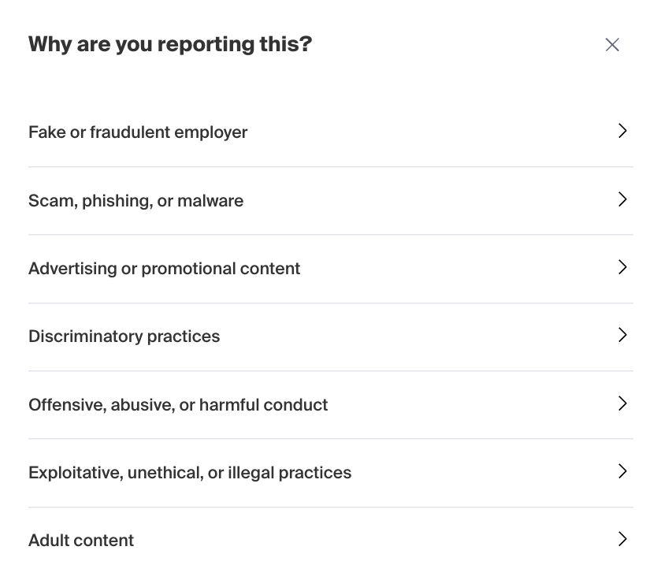Select Fake or fraudulent employer reason
657x580 pixels.
138,132
